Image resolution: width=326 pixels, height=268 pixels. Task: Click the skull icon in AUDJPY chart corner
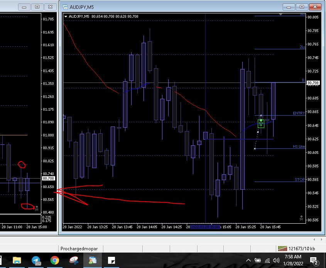pyautogui.click(x=301, y=218)
